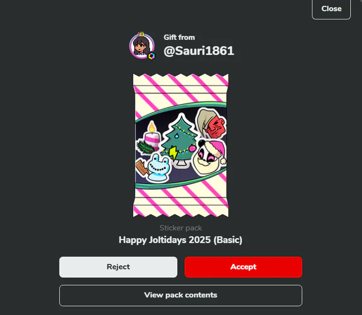Close the gift dialog

[x=331, y=9]
